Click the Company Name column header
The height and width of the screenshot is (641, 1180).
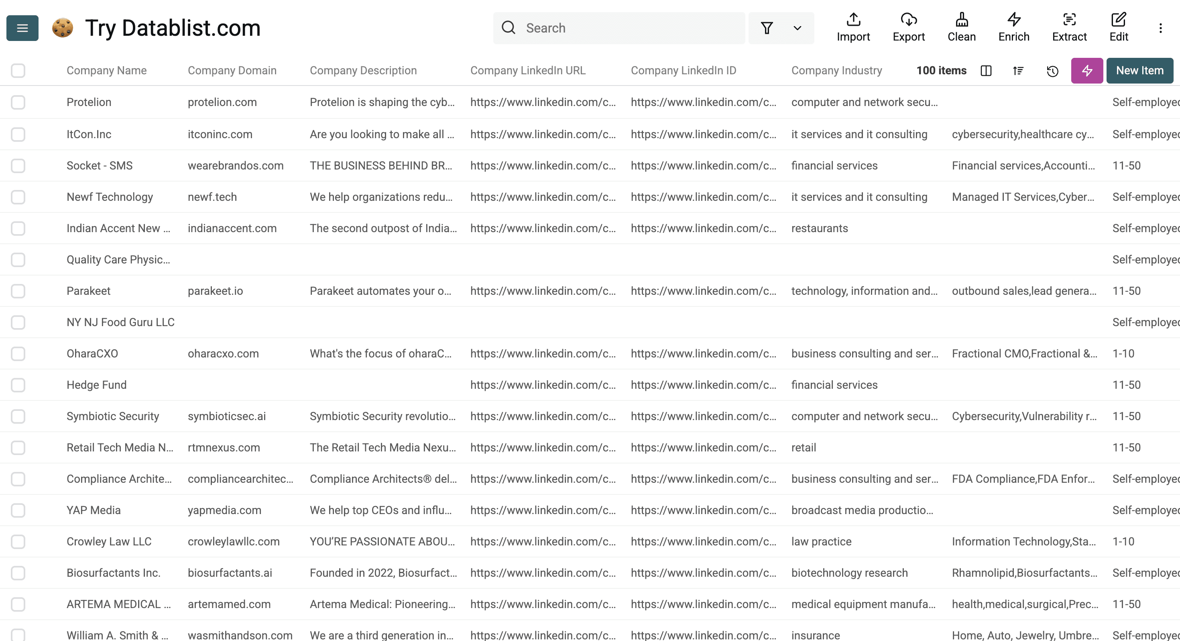tap(106, 71)
